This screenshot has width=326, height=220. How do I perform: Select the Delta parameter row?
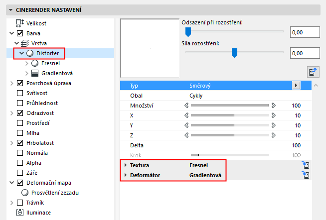pyautogui.click(x=216, y=145)
